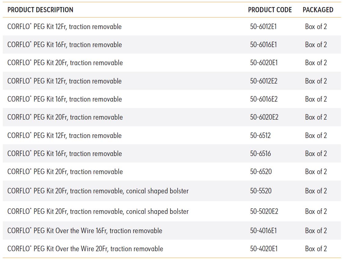Click the PACKAGED column header
This screenshot has width=344, height=261.
pyautogui.click(x=318, y=10)
